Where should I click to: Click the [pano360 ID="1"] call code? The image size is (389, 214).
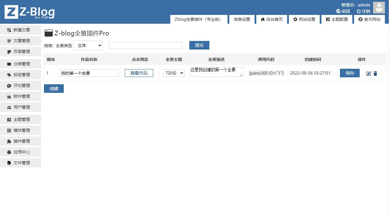266,73
